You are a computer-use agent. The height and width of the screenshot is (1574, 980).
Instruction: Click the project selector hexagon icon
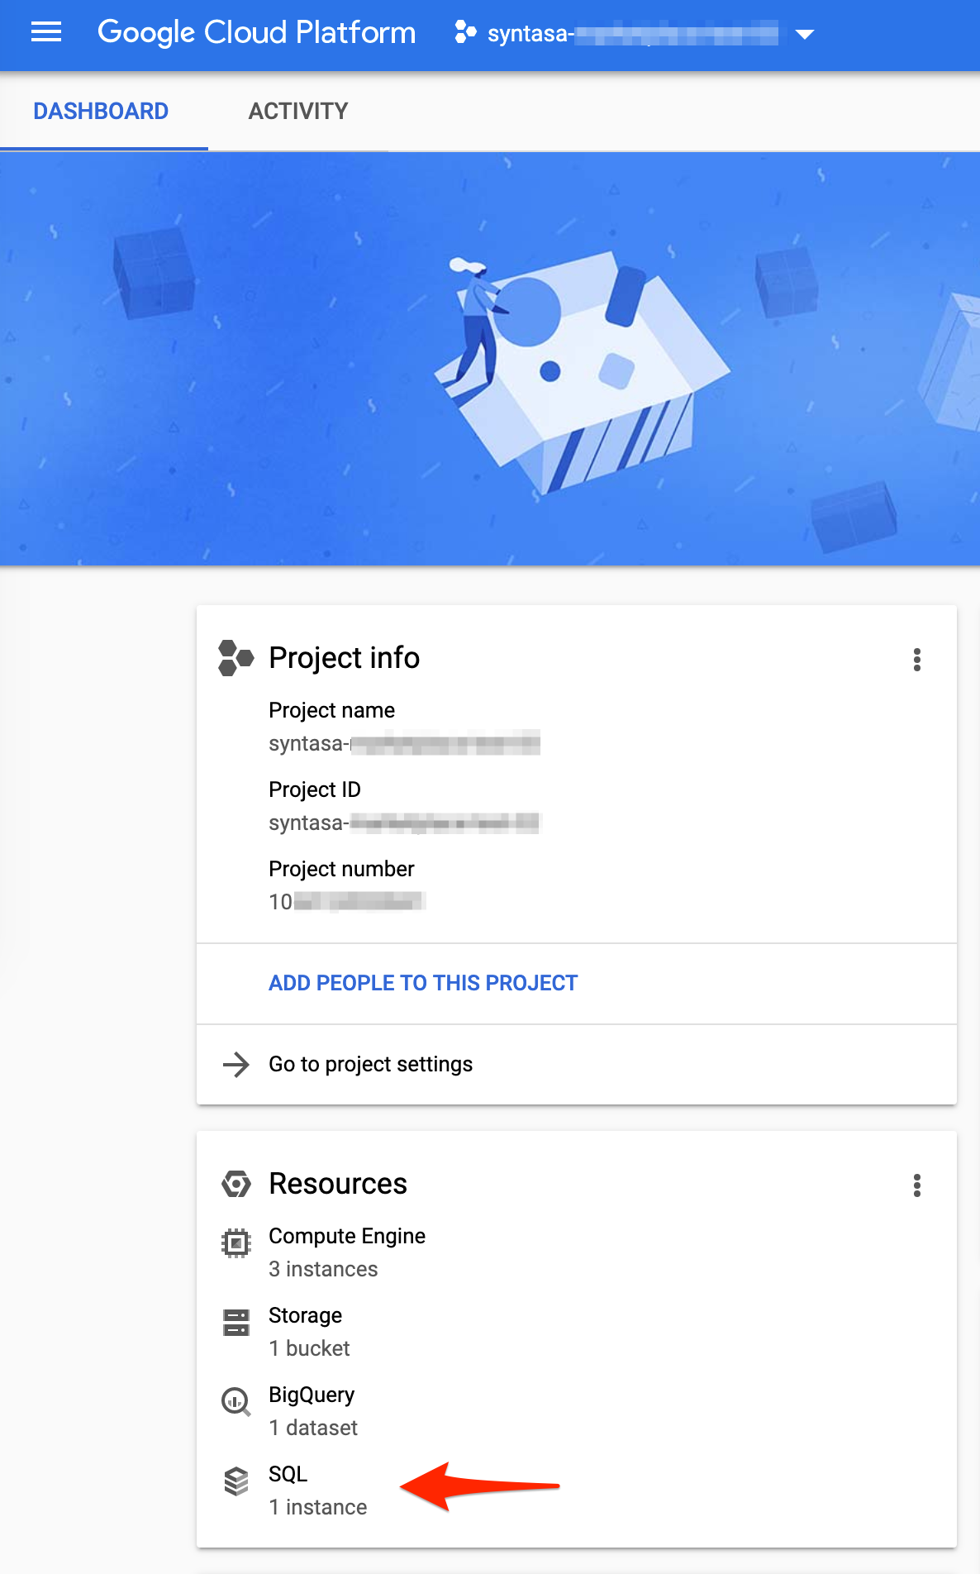465,33
